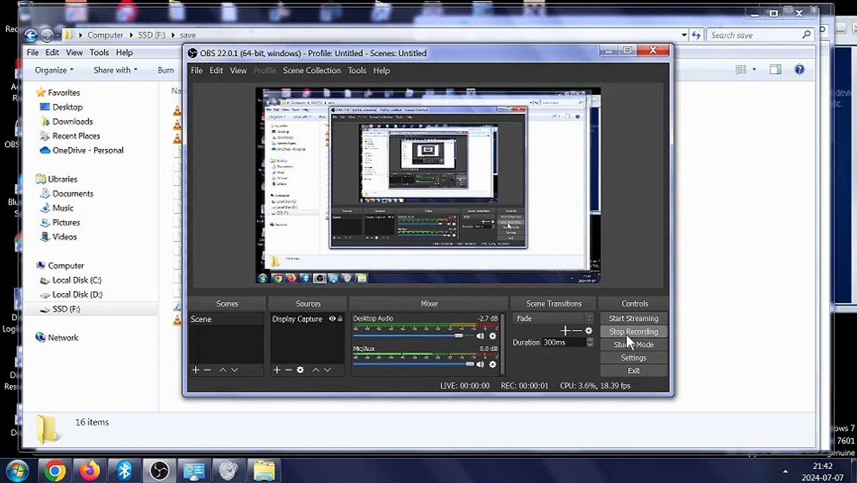The image size is (857, 483).
Task: Mute Desktop Audio speaker
Action: (480, 336)
